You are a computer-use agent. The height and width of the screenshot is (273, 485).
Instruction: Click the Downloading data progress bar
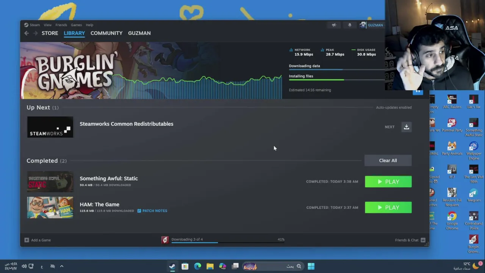pyautogui.click(x=337, y=69)
